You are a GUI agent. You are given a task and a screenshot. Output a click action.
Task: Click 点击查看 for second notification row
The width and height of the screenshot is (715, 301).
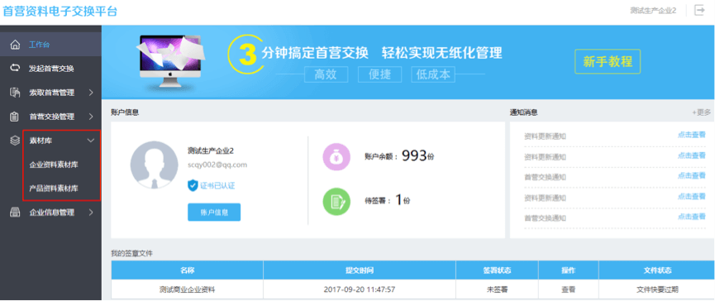[x=691, y=155]
